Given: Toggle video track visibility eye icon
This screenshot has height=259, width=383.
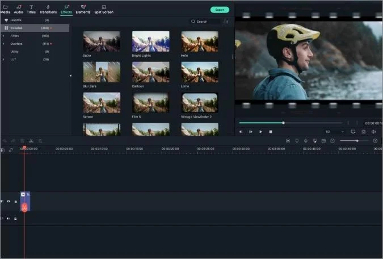Looking at the screenshot, I should [9, 201].
